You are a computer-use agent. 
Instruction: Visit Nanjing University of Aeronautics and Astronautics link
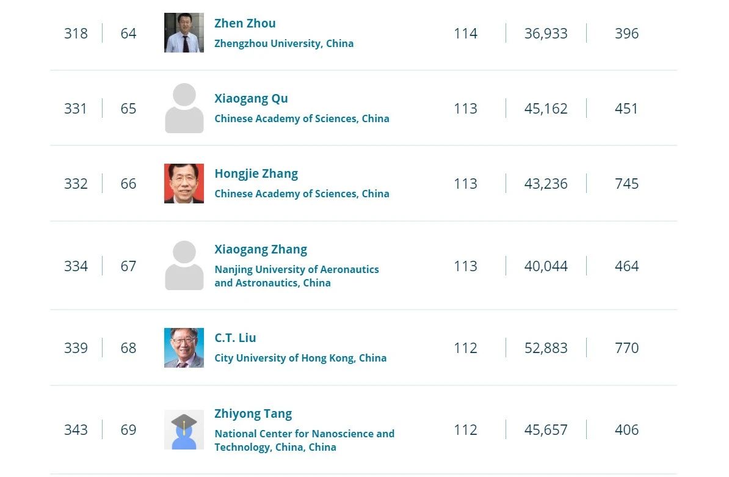coord(296,276)
